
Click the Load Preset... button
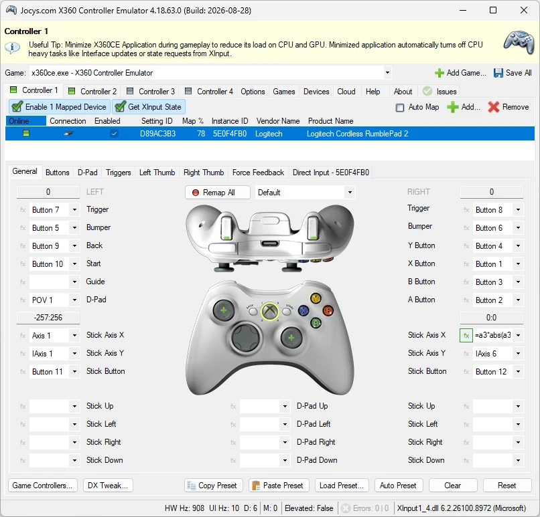click(342, 486)
